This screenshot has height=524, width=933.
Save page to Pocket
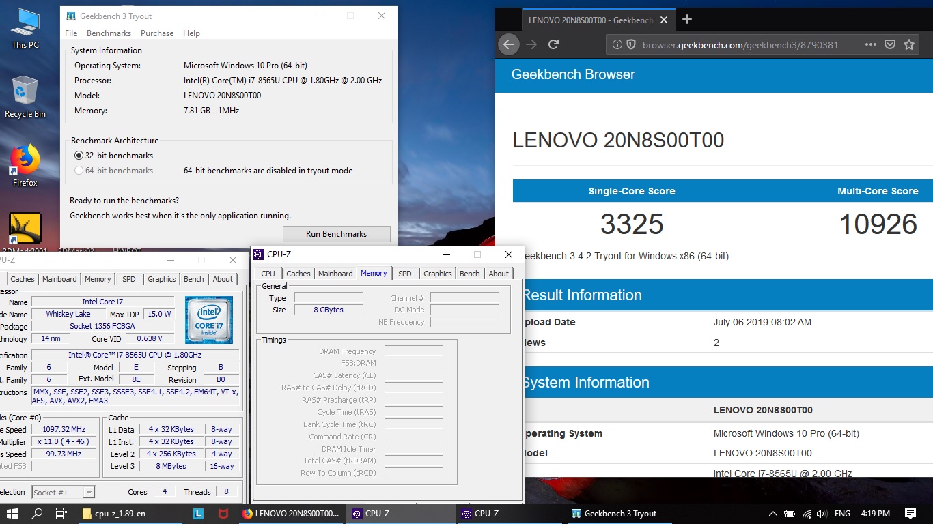click(x=889, y=44)
